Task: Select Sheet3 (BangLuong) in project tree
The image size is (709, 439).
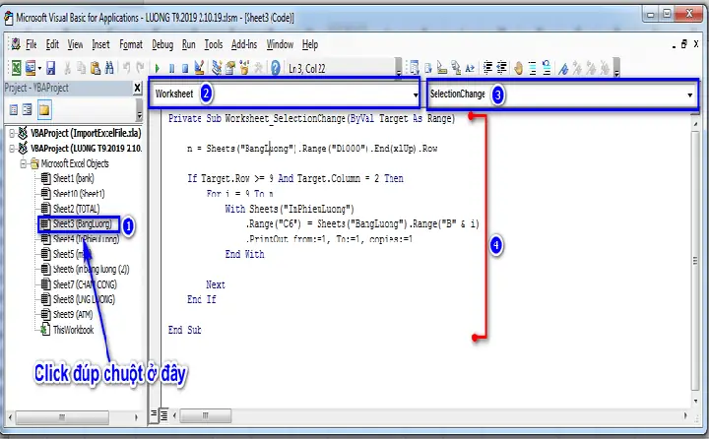Action: click(x=82, y=223)
